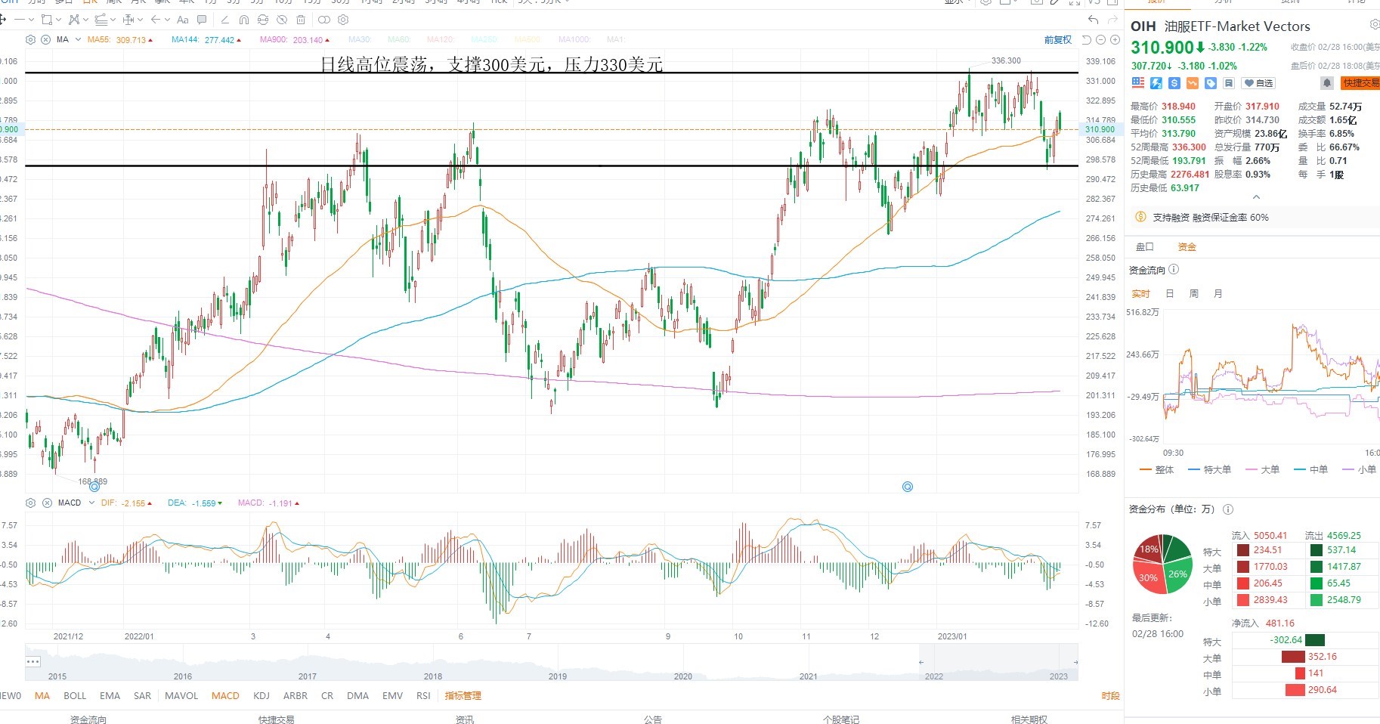Remove MA indicator with circled X
This screenshot has height=724, width=1380.
[x=45, y=39]
